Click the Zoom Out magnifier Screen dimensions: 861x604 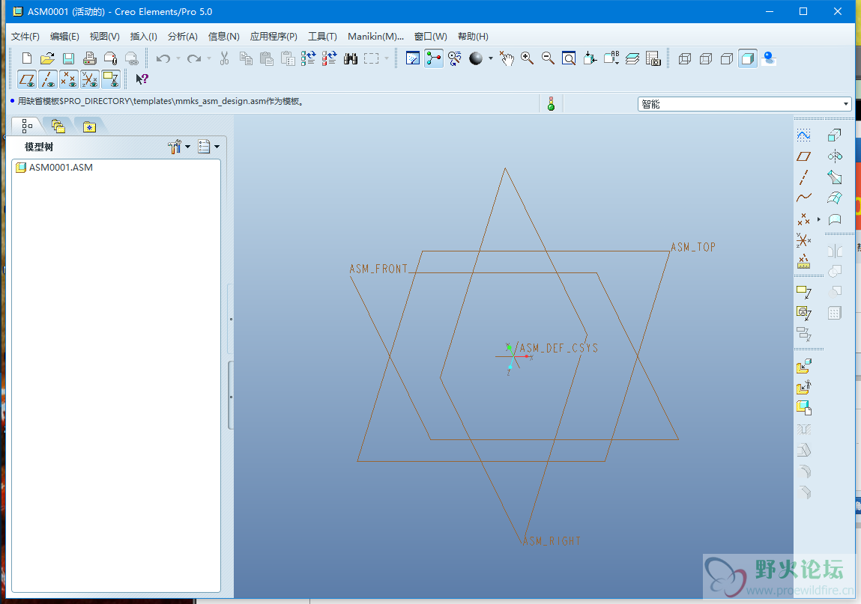(x=548, y=58)
